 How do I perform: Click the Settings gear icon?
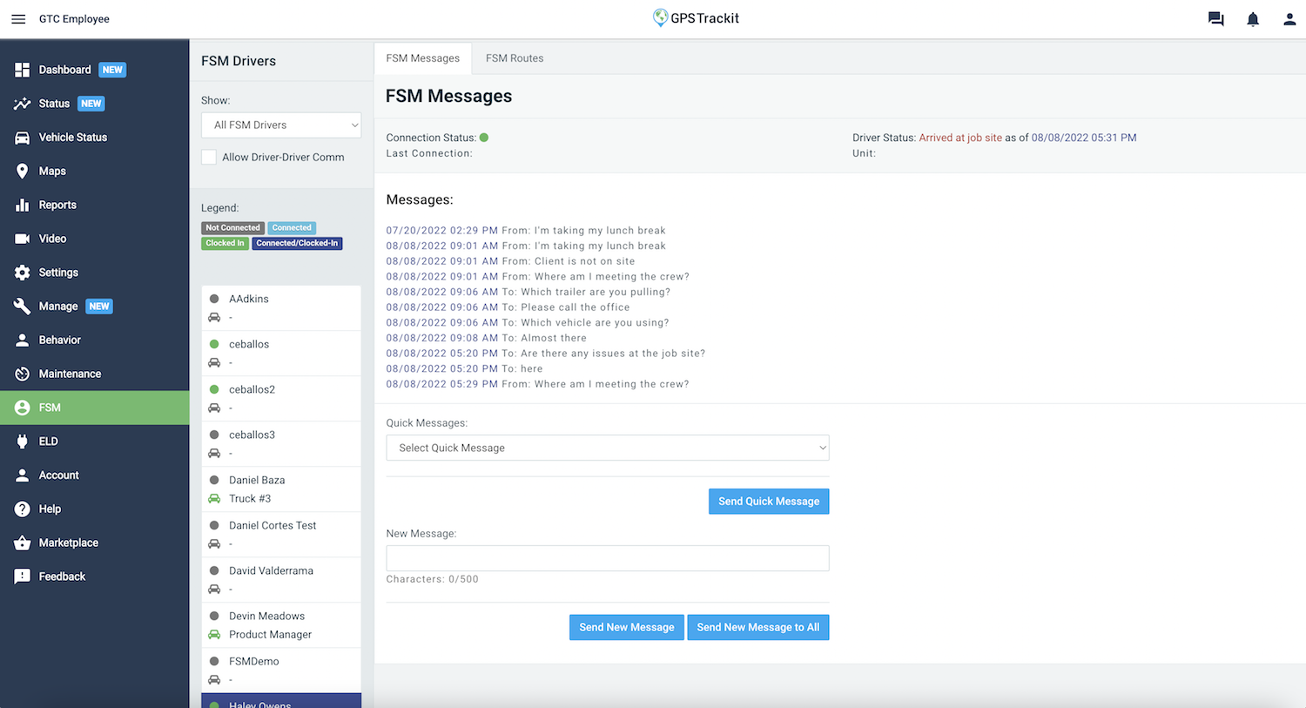point(23,273)
